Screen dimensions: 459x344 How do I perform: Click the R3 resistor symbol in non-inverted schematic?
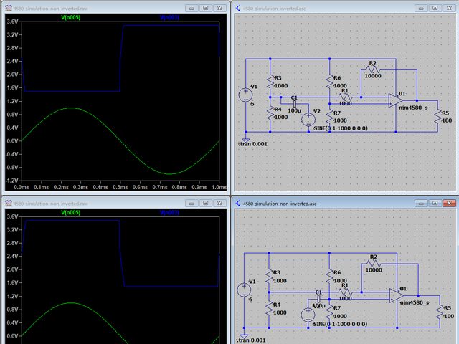[x=269, y=276]
